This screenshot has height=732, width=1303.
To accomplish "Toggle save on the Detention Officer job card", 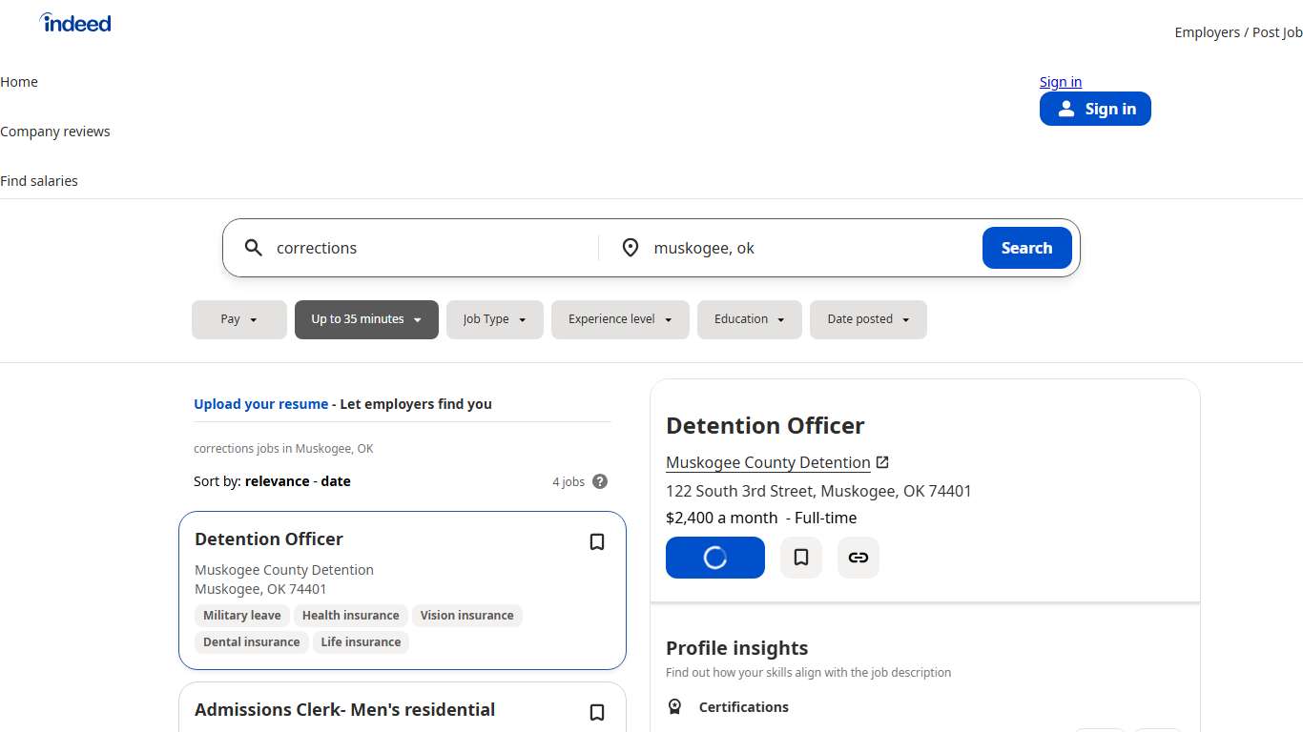I will click(x=597, y=541).
